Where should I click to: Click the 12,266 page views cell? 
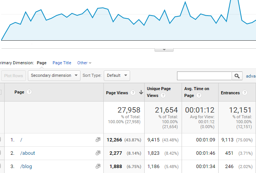point(114,140)
